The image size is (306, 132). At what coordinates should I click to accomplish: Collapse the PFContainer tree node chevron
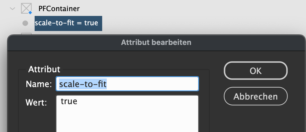click(x=12, y=9)
